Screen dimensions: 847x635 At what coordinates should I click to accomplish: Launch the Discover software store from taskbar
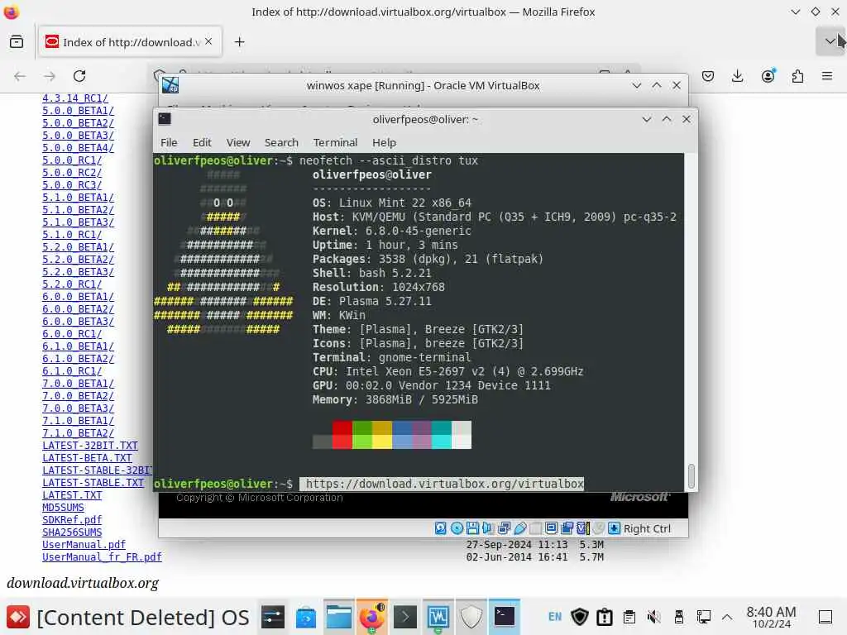(306, 617)
